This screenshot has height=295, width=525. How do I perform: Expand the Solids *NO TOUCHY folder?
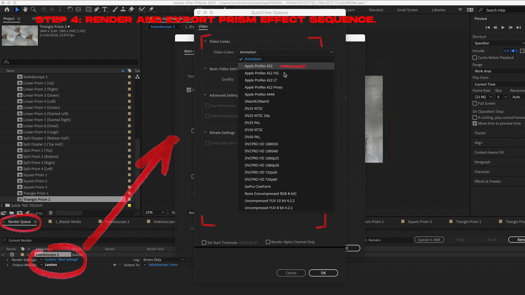3,206
